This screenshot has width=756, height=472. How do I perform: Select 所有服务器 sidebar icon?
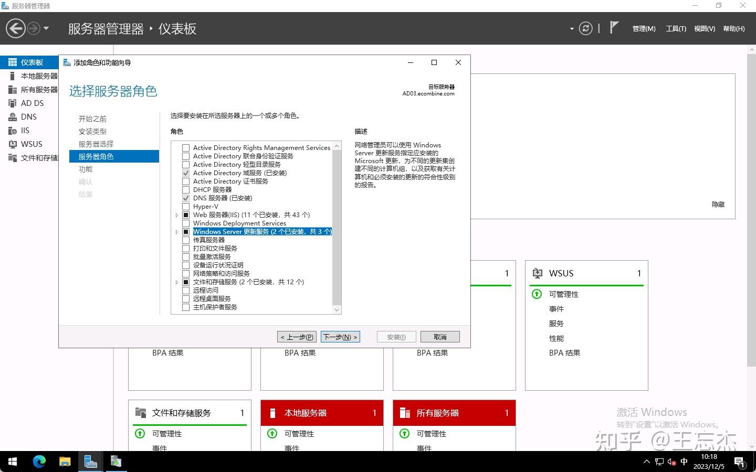point(13,90)
